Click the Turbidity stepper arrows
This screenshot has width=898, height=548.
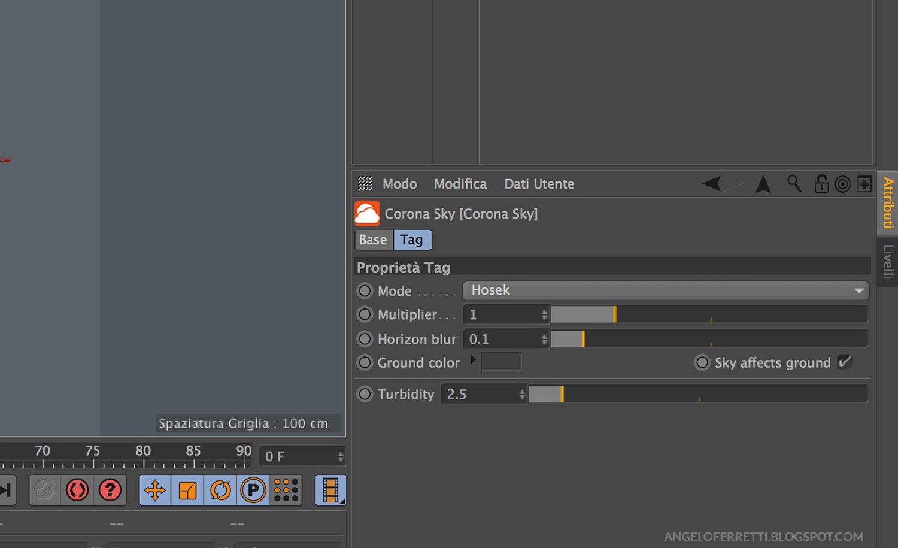point(522,394)
